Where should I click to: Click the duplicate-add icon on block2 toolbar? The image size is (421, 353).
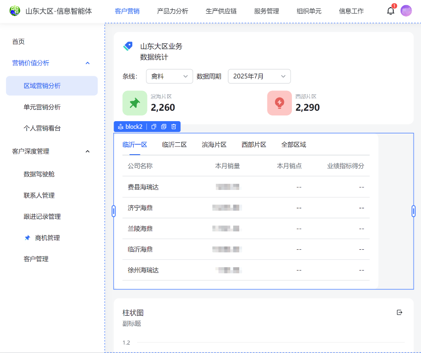[164, 127]
